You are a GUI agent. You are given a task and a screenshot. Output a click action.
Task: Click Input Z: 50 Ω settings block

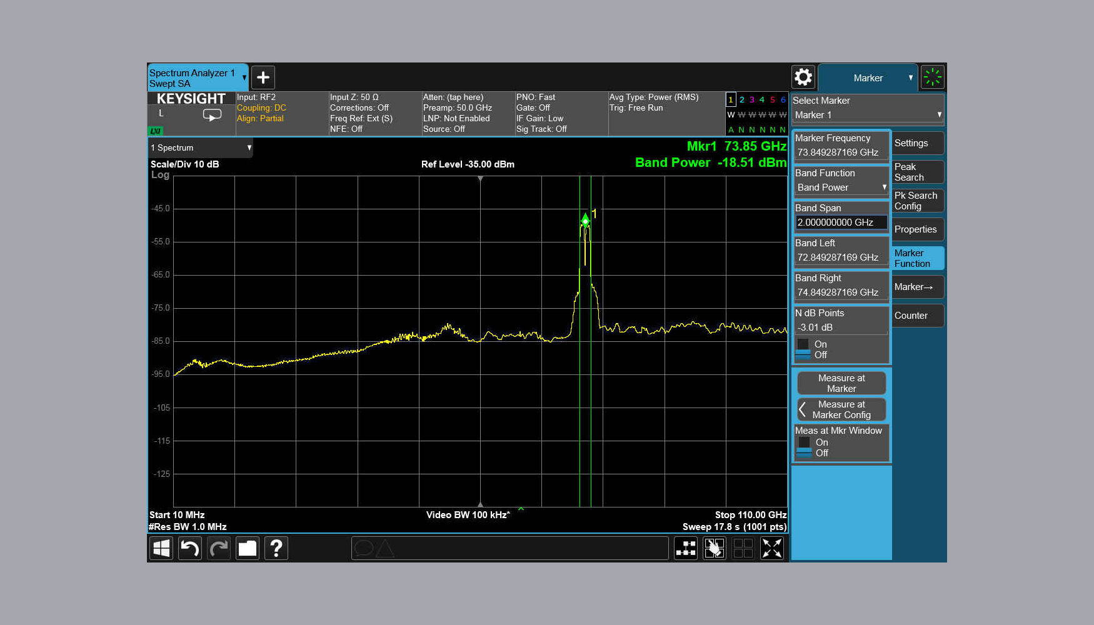pyautogui.click(x=375, y=113)
